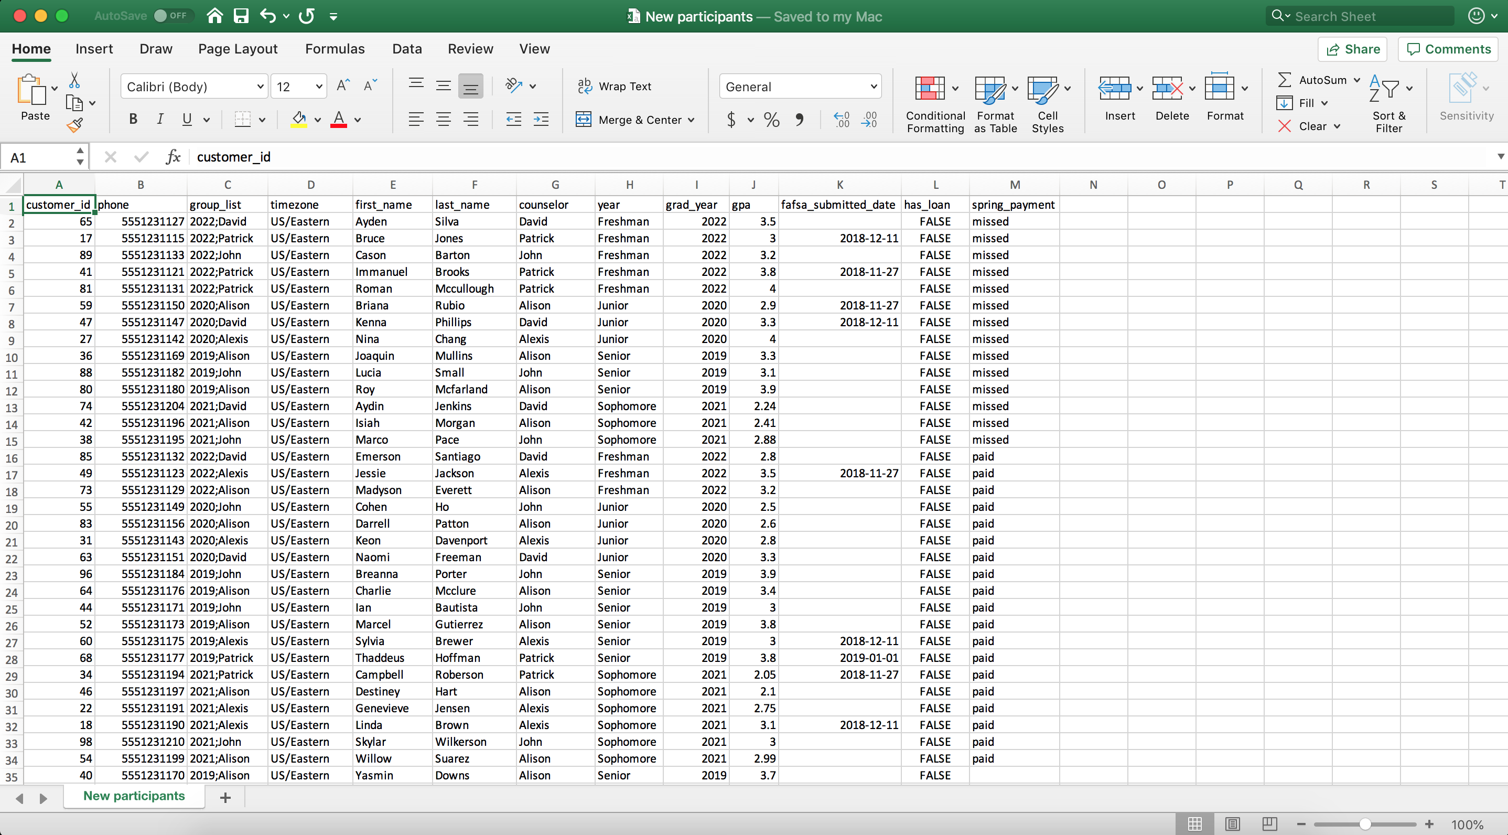
Task: Click the insert function fx icon
Action: click(x=173, y=157)
